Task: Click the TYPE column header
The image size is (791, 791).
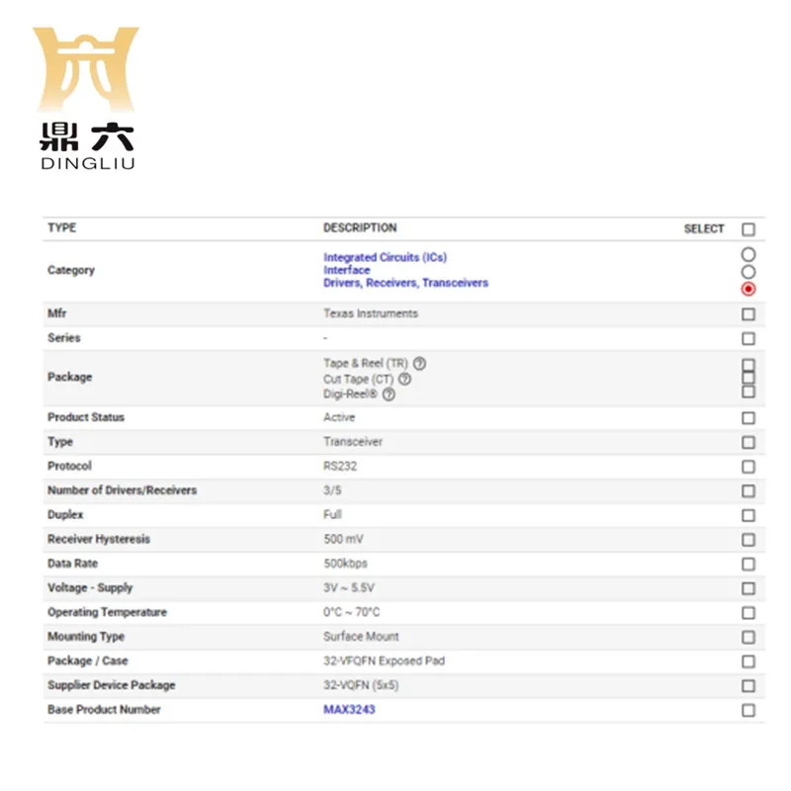Action: click(x=61, y=227)
